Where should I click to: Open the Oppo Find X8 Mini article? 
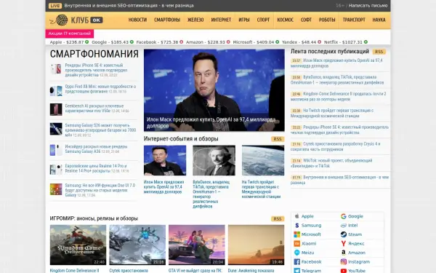100,89
